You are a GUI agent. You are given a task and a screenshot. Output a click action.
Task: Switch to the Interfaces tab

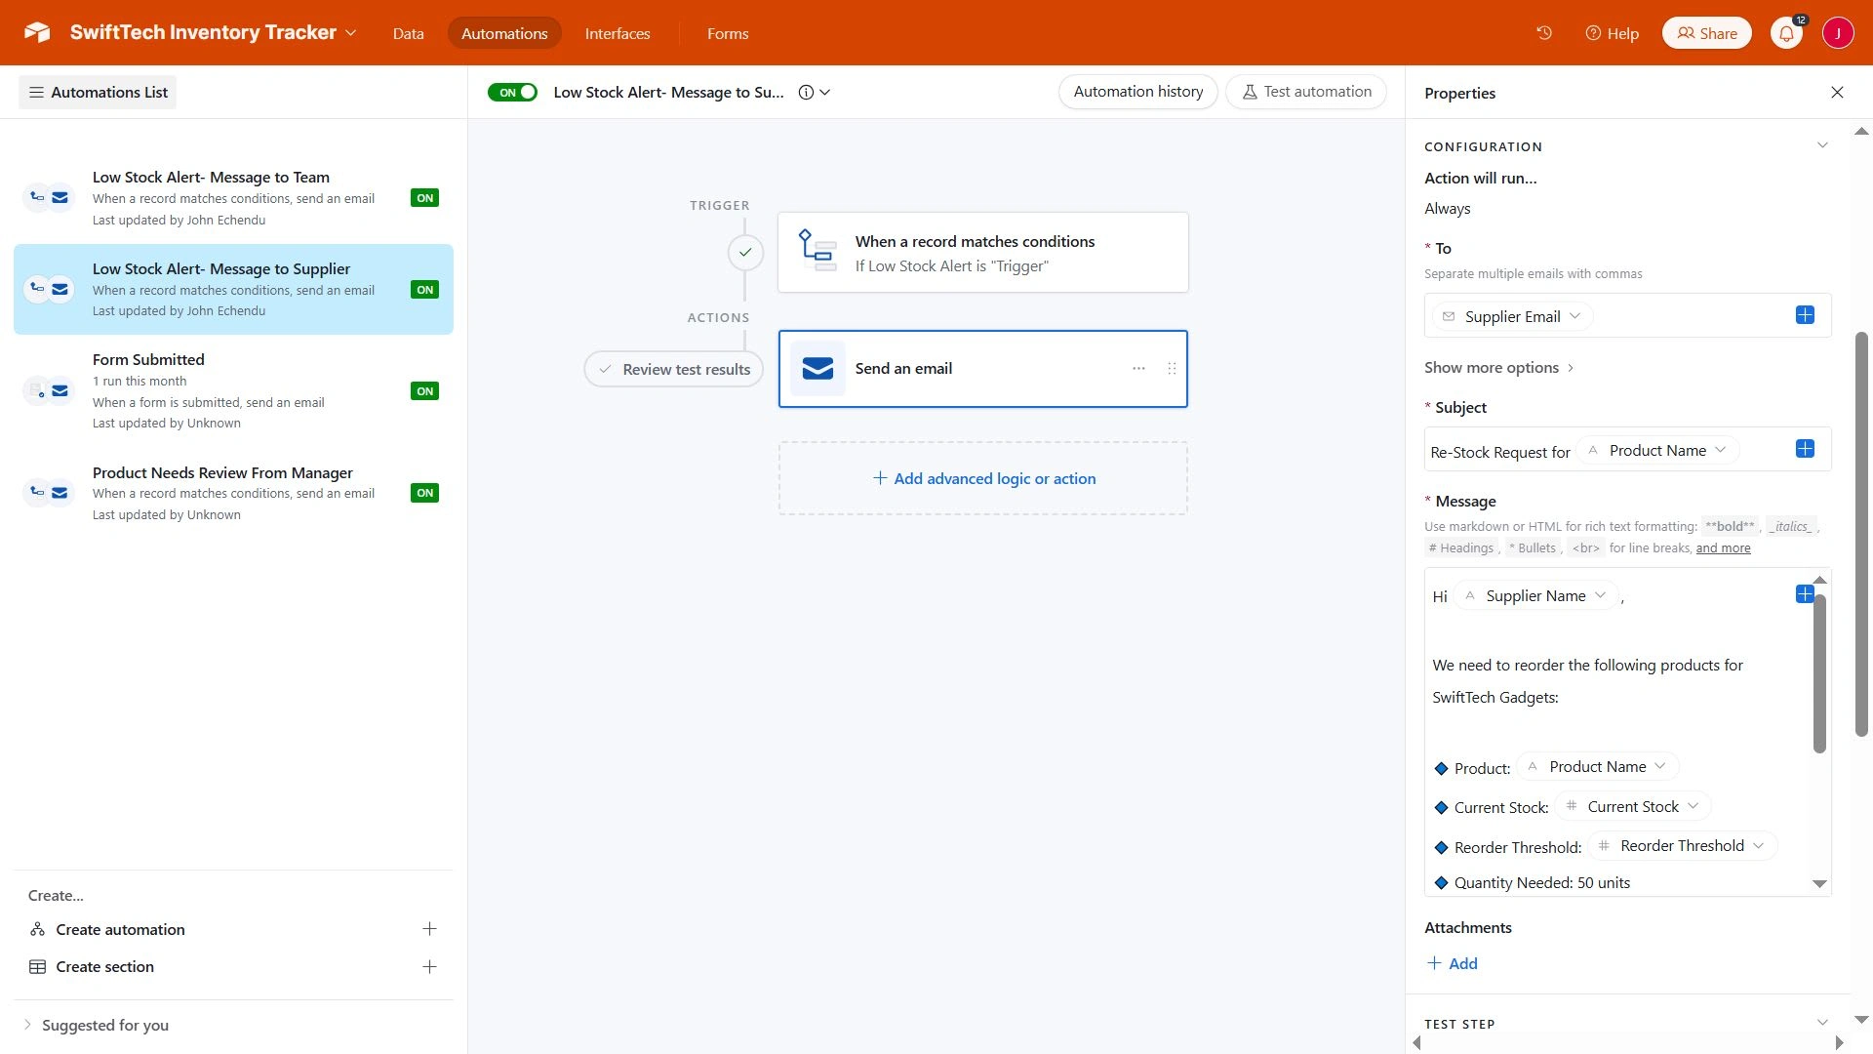click(617, 33)
